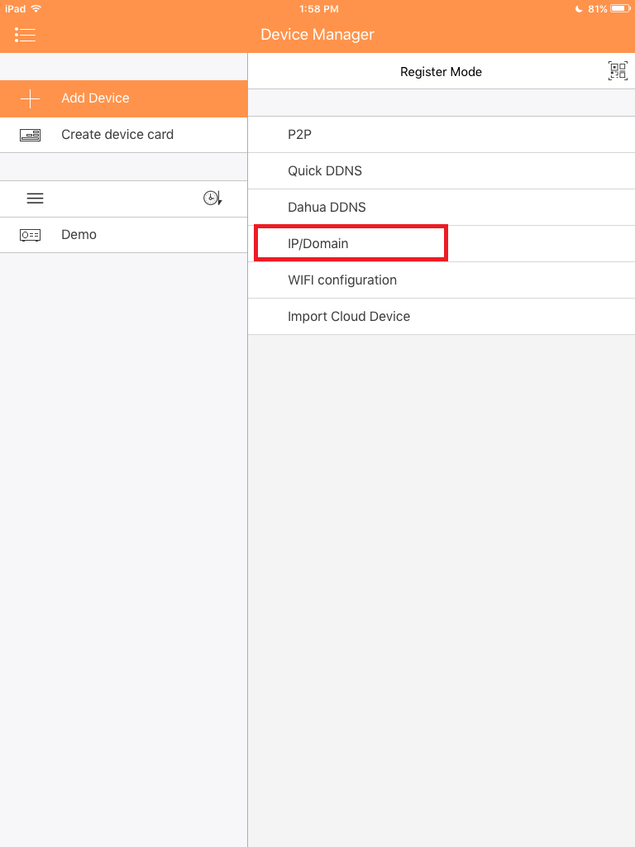
Task: Select Import Cloud Device
Action: click(x=349, y=317)
